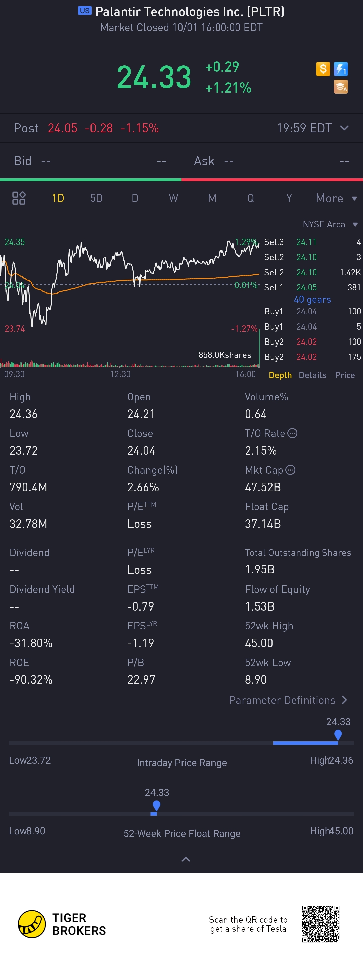This screenshot has width=363, height=975.
Task: Select the 5D chart timeframe tab
Action: pyautogui.click(x=96, y=198)
